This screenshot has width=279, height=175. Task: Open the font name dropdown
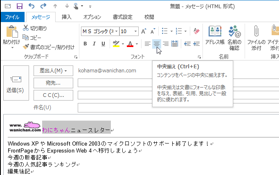tap(116, 31)
